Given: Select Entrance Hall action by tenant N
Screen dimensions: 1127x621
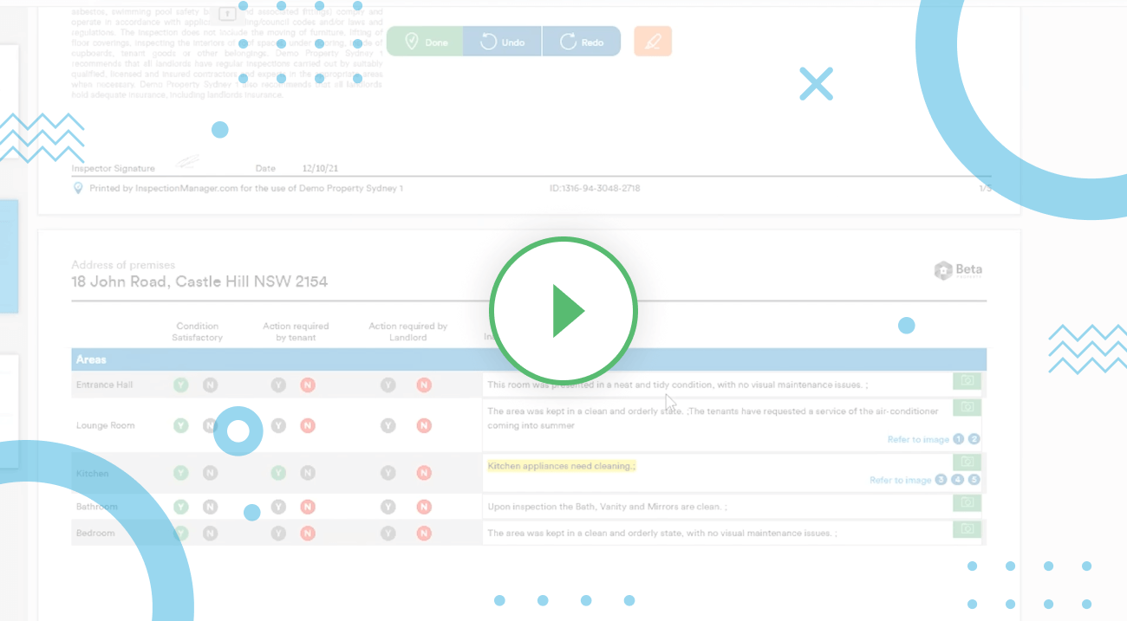Looking at the screenshot, I should tap(308, 385).
